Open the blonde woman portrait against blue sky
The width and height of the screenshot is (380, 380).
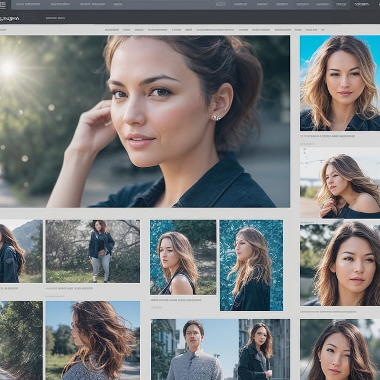[340, 83]
